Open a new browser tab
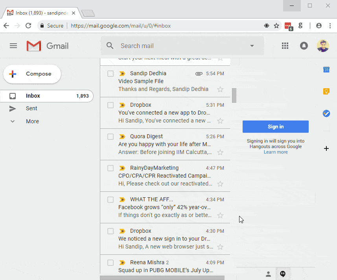 (88, 13)
